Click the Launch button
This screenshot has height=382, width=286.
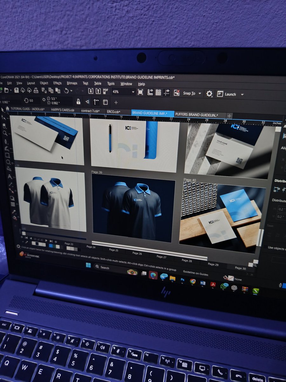pyautogui.click(x=227, y=94)
